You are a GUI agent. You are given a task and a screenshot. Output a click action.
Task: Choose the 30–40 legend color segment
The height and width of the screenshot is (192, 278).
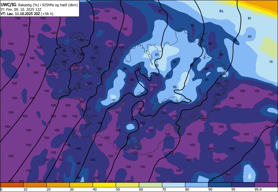pos(81,185)
